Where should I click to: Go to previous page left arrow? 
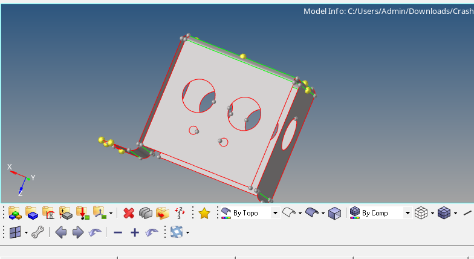click(x=61, y=232)
